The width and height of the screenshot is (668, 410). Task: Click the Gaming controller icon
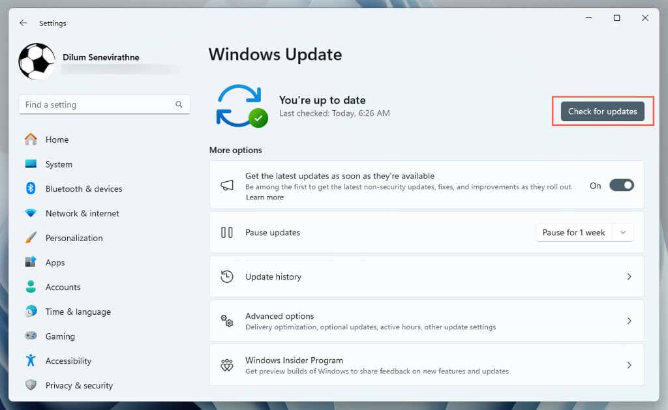point(31,336)
